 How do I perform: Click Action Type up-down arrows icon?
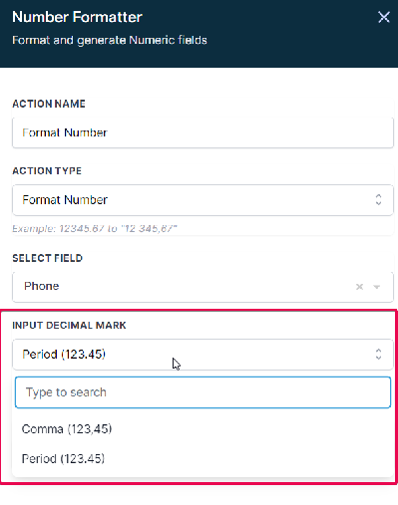[378, 200]
